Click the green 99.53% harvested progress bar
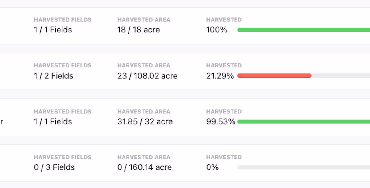 click(304, 122)
